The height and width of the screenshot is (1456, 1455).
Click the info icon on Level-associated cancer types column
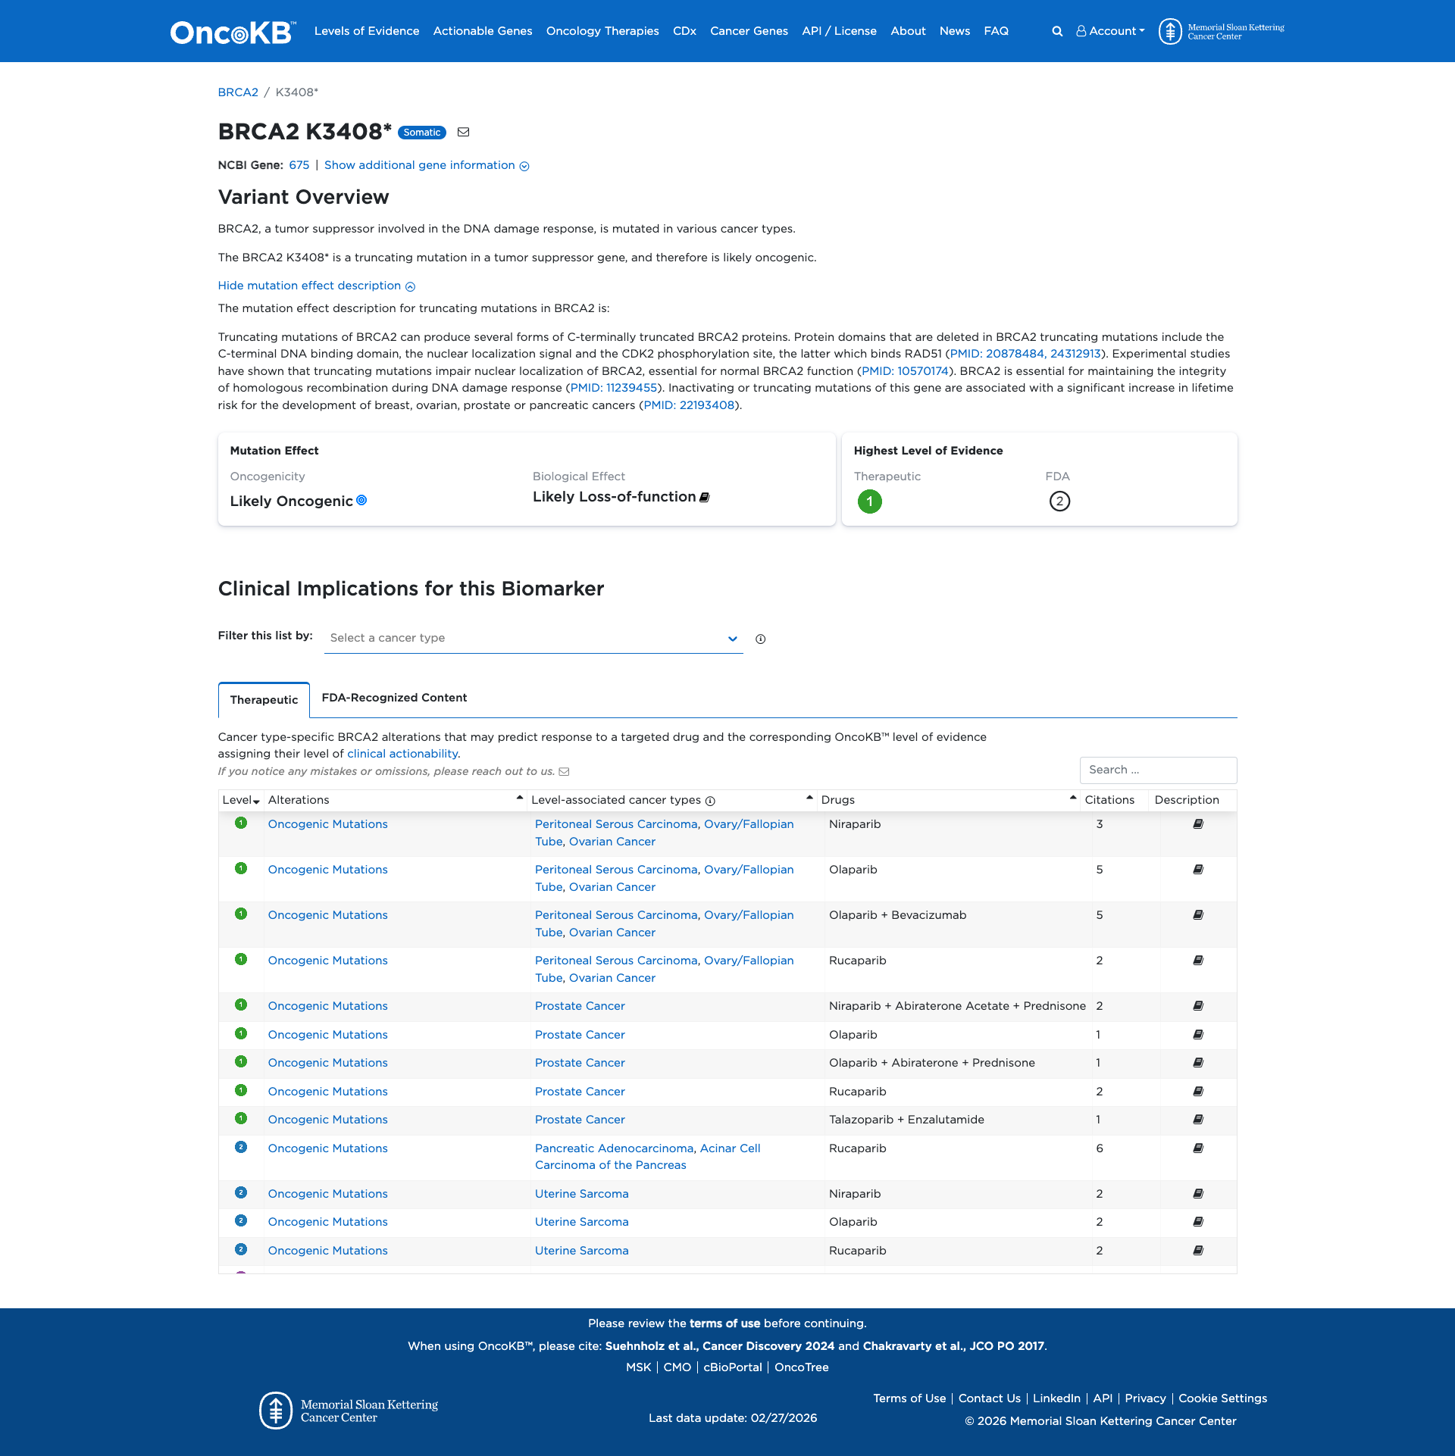[x=709, y=800]
